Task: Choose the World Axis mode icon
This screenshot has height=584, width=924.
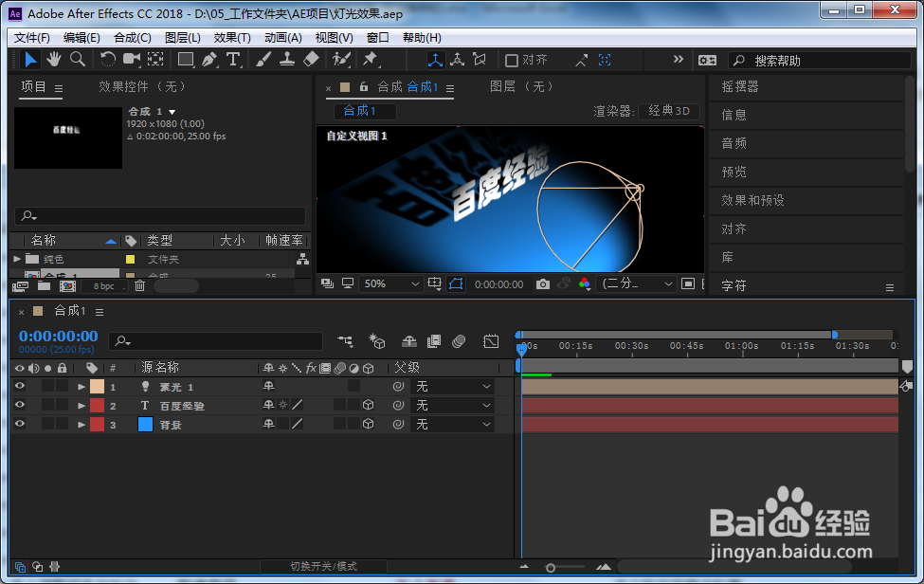Action: click(x=458, y=60)
